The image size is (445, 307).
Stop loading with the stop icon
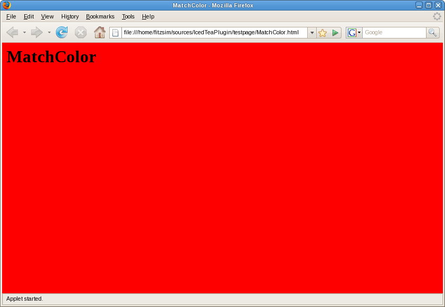tap(81, 33)
